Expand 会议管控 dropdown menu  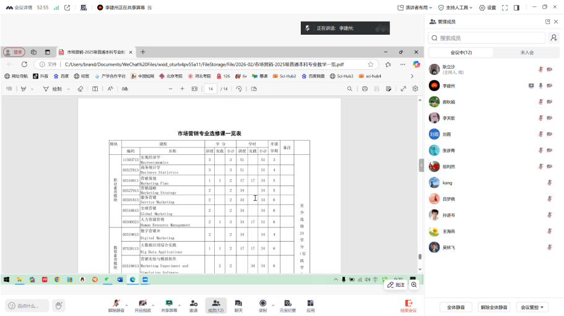click(532, 307)
